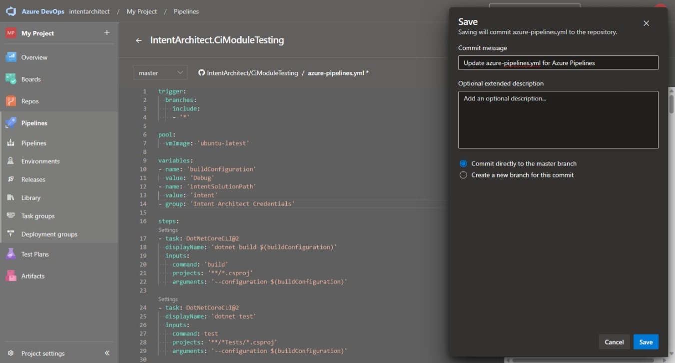Click the blue Save button
This screenshot has width=675, height=363.
click(x=646, y=342)
